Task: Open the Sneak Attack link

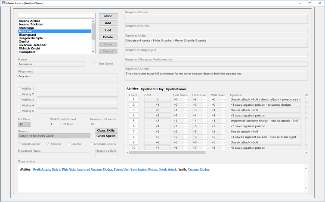Action: click(x=168, y=169)
